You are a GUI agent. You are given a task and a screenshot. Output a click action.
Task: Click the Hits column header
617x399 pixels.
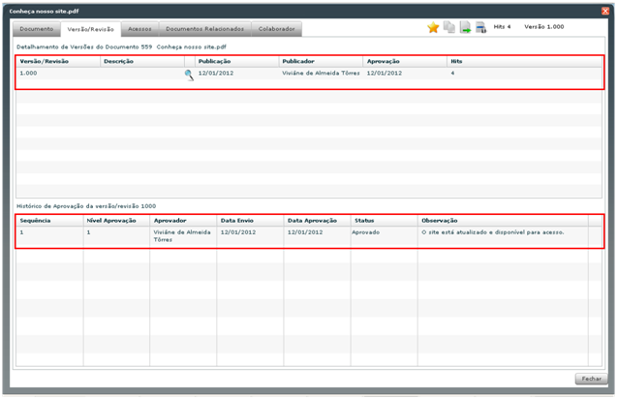524,61
